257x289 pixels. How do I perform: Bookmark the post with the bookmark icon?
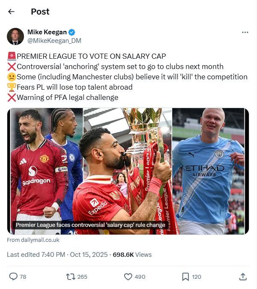[x=185, y=277]
